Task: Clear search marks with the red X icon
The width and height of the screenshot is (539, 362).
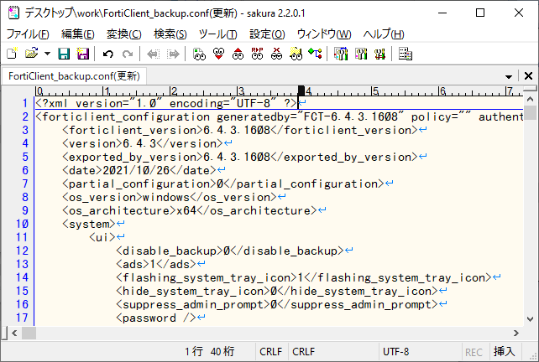Action: [x=276, y=54]
